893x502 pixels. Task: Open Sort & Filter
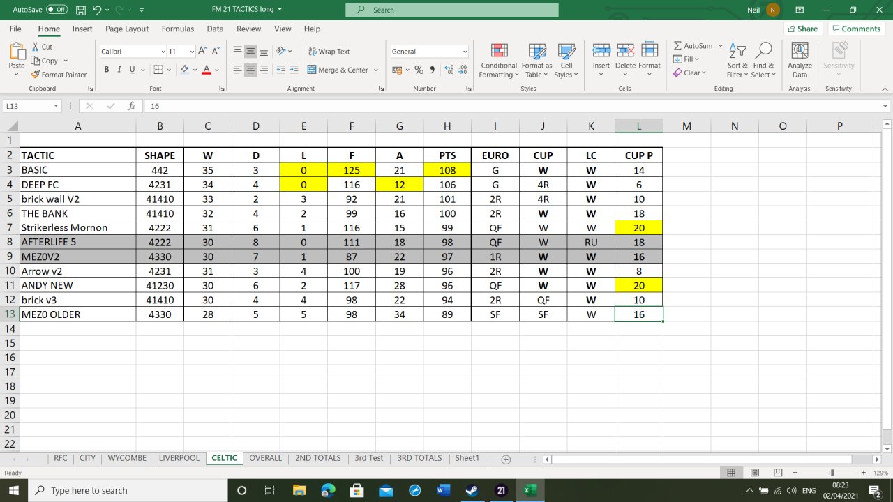[x=737, y=61]
